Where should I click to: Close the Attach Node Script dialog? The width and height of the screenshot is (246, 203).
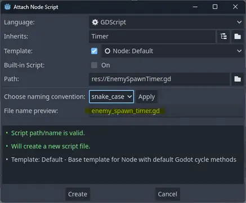[235, 7]
